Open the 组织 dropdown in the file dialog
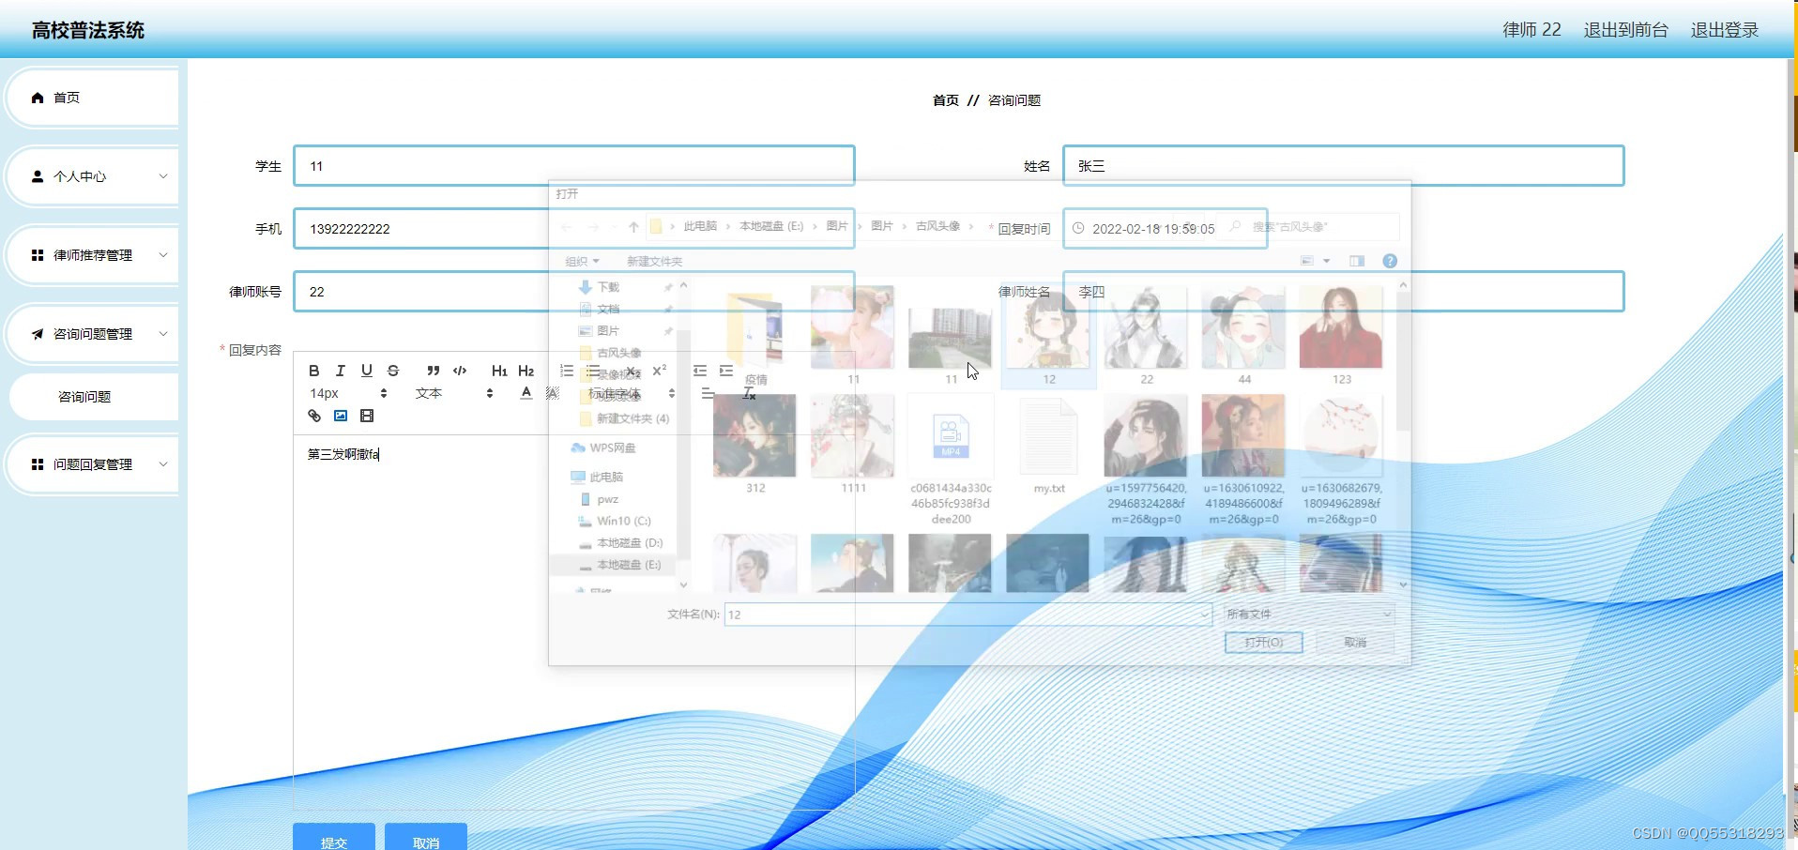The height and width of the screenshot is (850, 1798). pyautogui.click(x=582, y=261)
